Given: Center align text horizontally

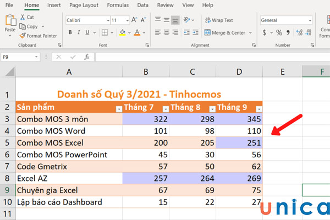Looking at the screenshot, I should pyautogui.click(x=166, y=32).
